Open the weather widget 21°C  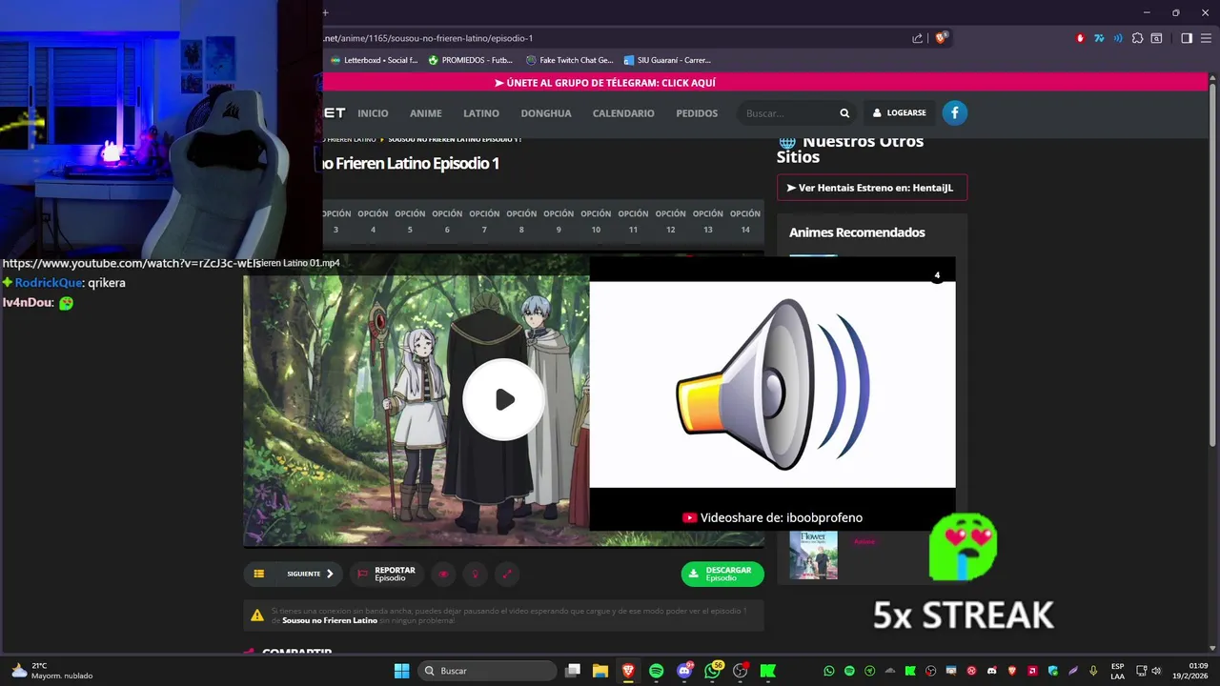(x=51, y=671)
